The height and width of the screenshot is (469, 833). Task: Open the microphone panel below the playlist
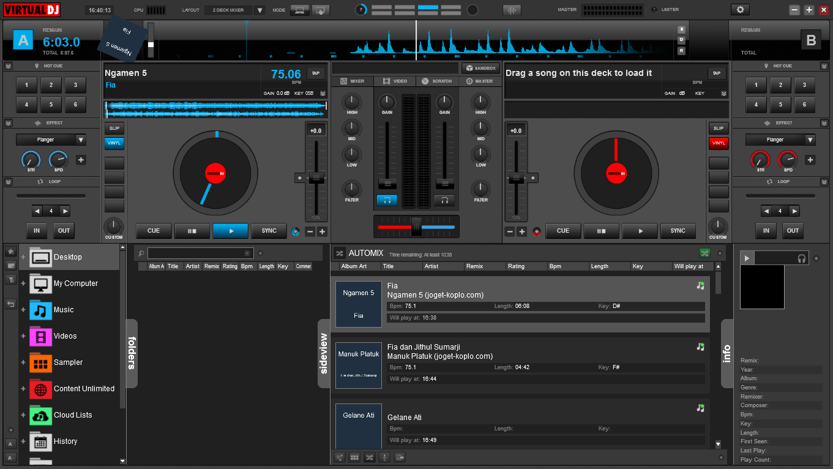tap(384, 457)
